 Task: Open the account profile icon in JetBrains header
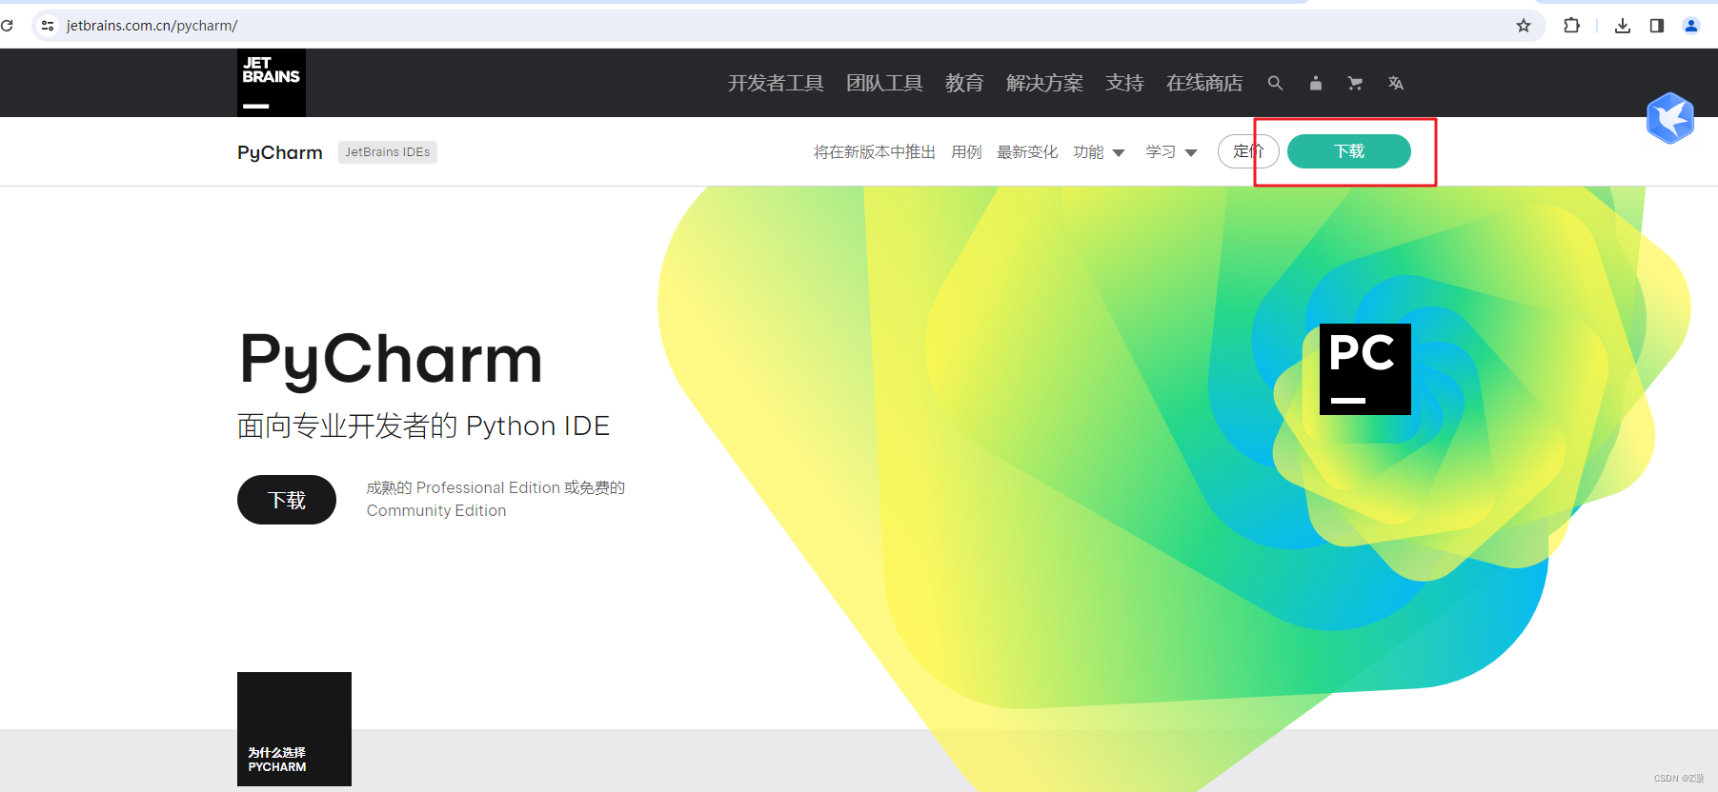[x=1315, y=83]
